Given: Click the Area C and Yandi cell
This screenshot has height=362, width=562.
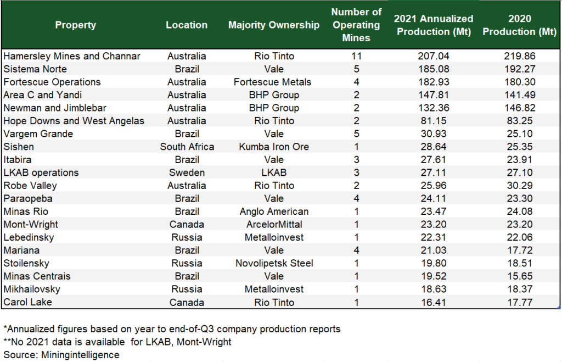Looking at the screenshot, I should point(43,95).
